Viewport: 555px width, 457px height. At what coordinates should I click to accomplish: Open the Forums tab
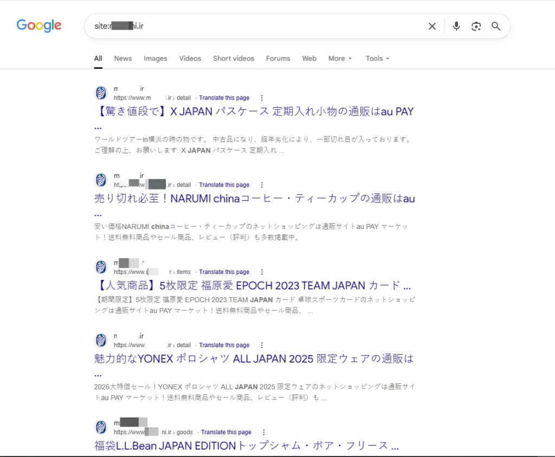(278, 58)
